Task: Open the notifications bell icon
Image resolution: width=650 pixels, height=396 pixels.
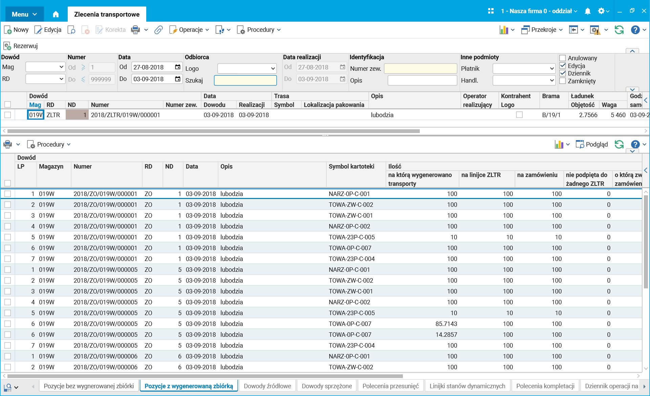Action: click(588, 11)
